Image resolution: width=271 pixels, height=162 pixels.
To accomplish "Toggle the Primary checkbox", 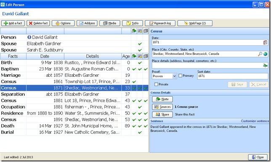I will [180, 76].
